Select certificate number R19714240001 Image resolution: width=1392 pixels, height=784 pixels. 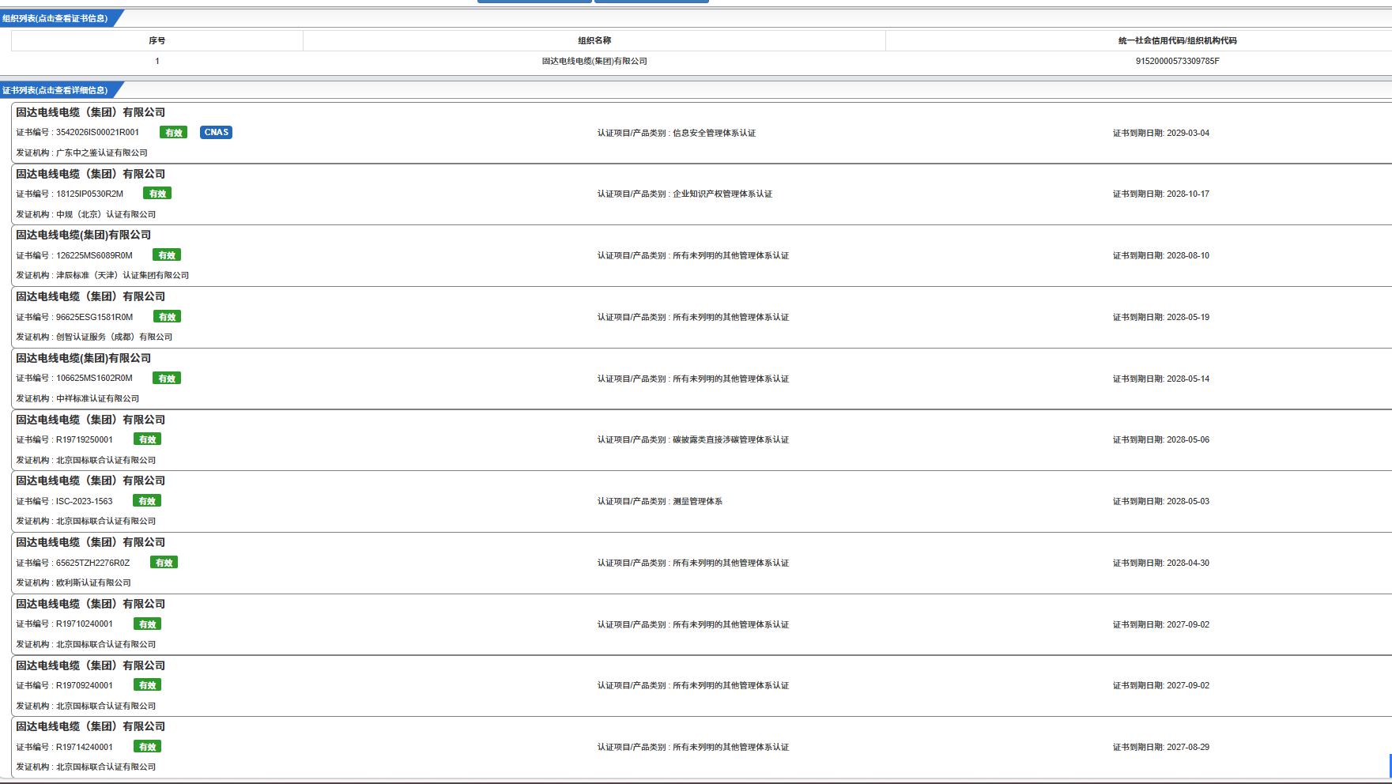coord(85,747)
